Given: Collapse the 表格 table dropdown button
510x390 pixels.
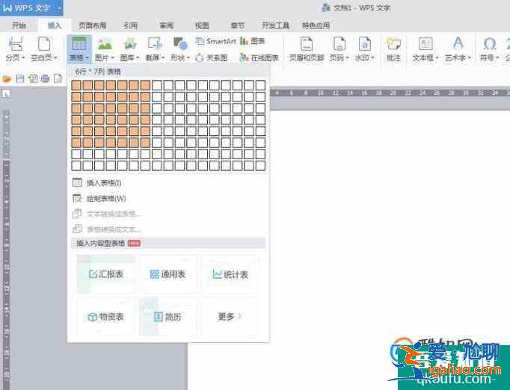Looking at the screenshot, I should pos(79,49).
